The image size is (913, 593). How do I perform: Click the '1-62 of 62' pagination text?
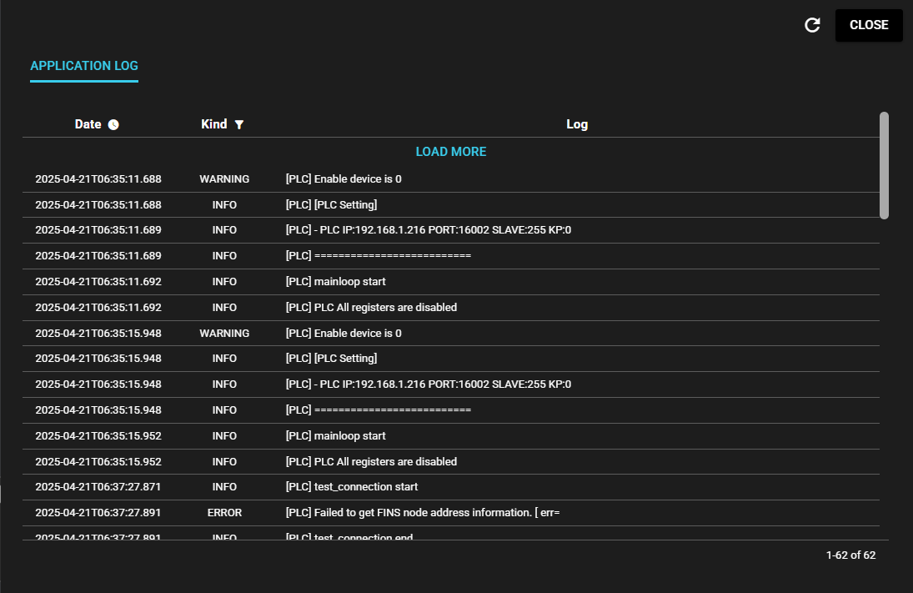click(x=850, y=555)
